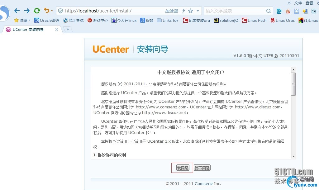
Task: Expand the hidden menu chevron »
Action: click(289, 3)
